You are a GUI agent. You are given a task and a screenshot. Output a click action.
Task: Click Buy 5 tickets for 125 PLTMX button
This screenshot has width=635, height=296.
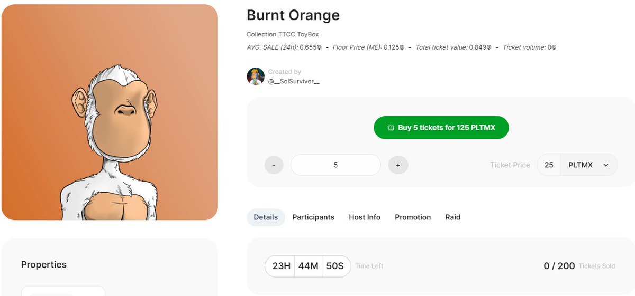click(x=441, y=128)
